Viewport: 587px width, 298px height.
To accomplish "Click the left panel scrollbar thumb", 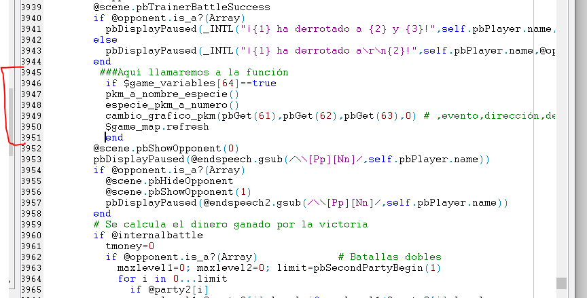I will point(10,112).
